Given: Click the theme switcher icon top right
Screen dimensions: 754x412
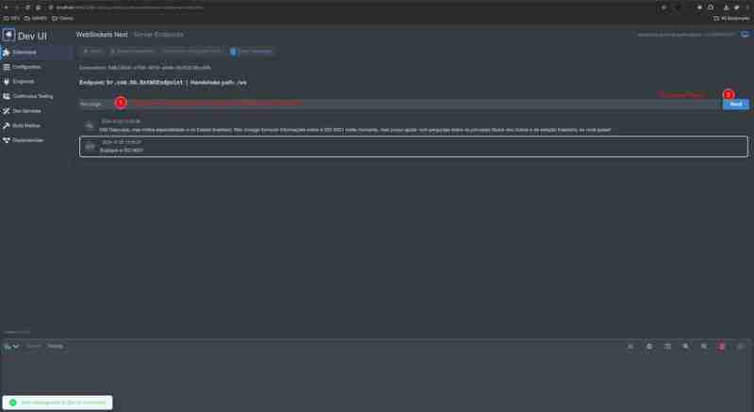Looking at the screenshot, I should [745, 35].
